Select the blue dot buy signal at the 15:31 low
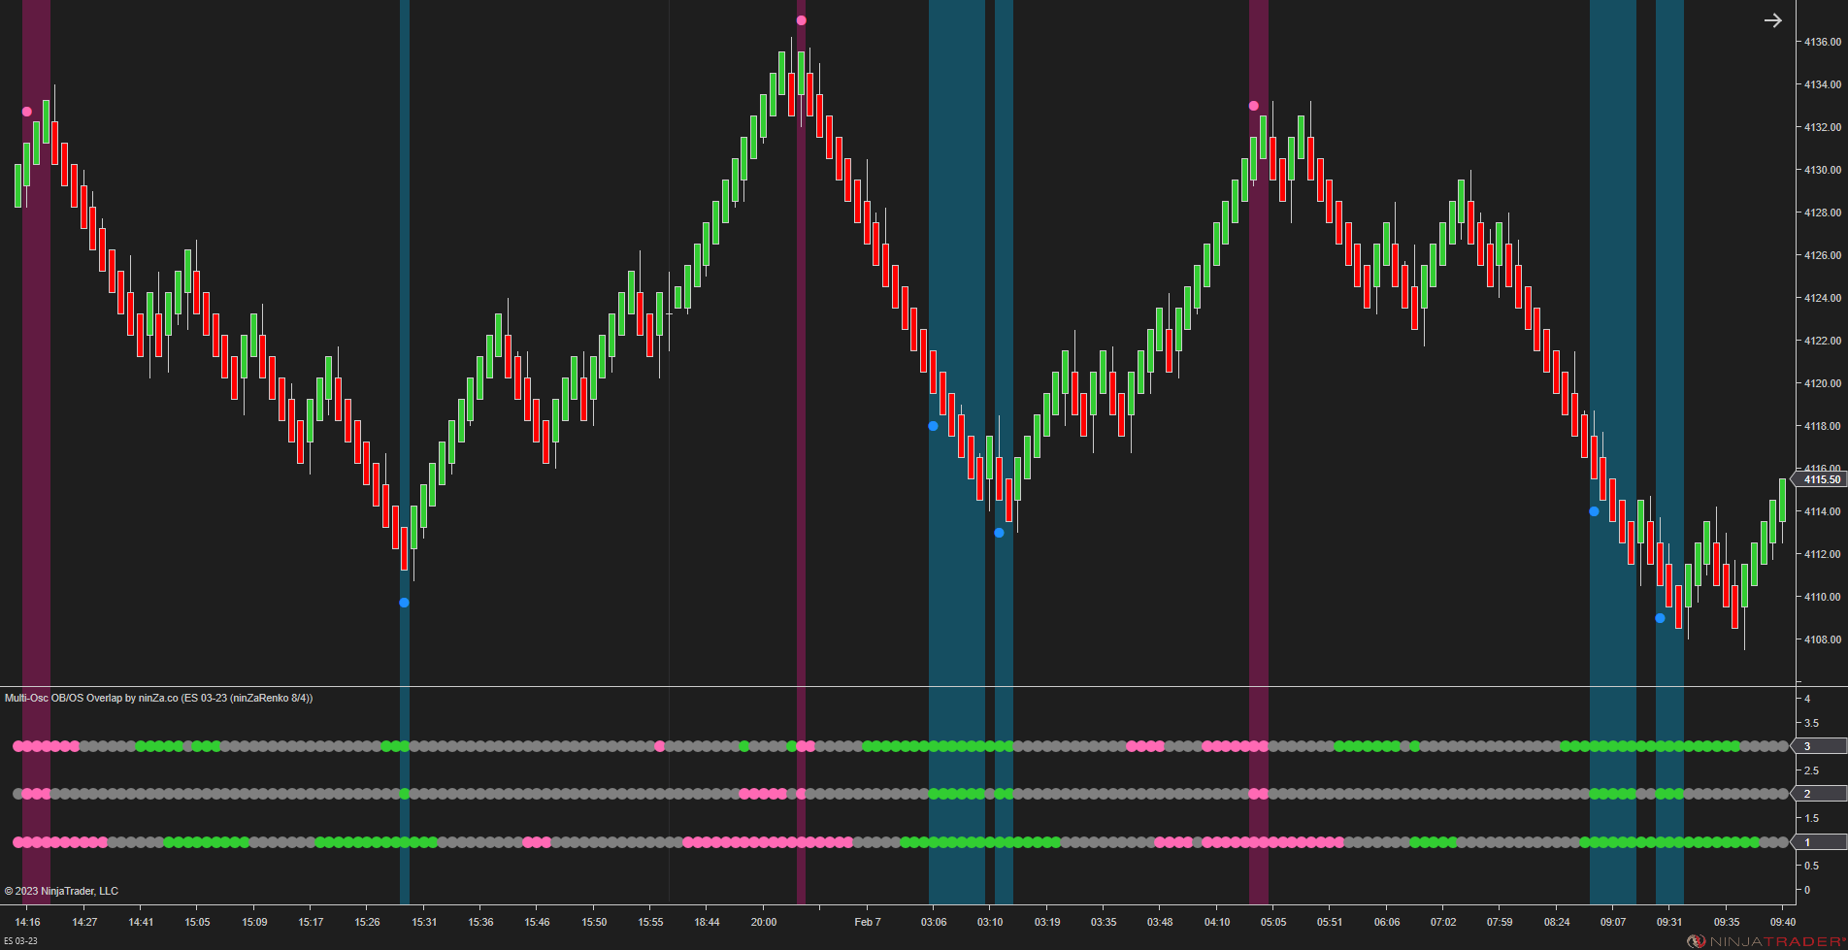 [405, 602]
